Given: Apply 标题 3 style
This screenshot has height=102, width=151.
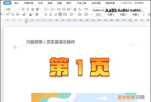Looking at the screenshot, I should [136, 12].
